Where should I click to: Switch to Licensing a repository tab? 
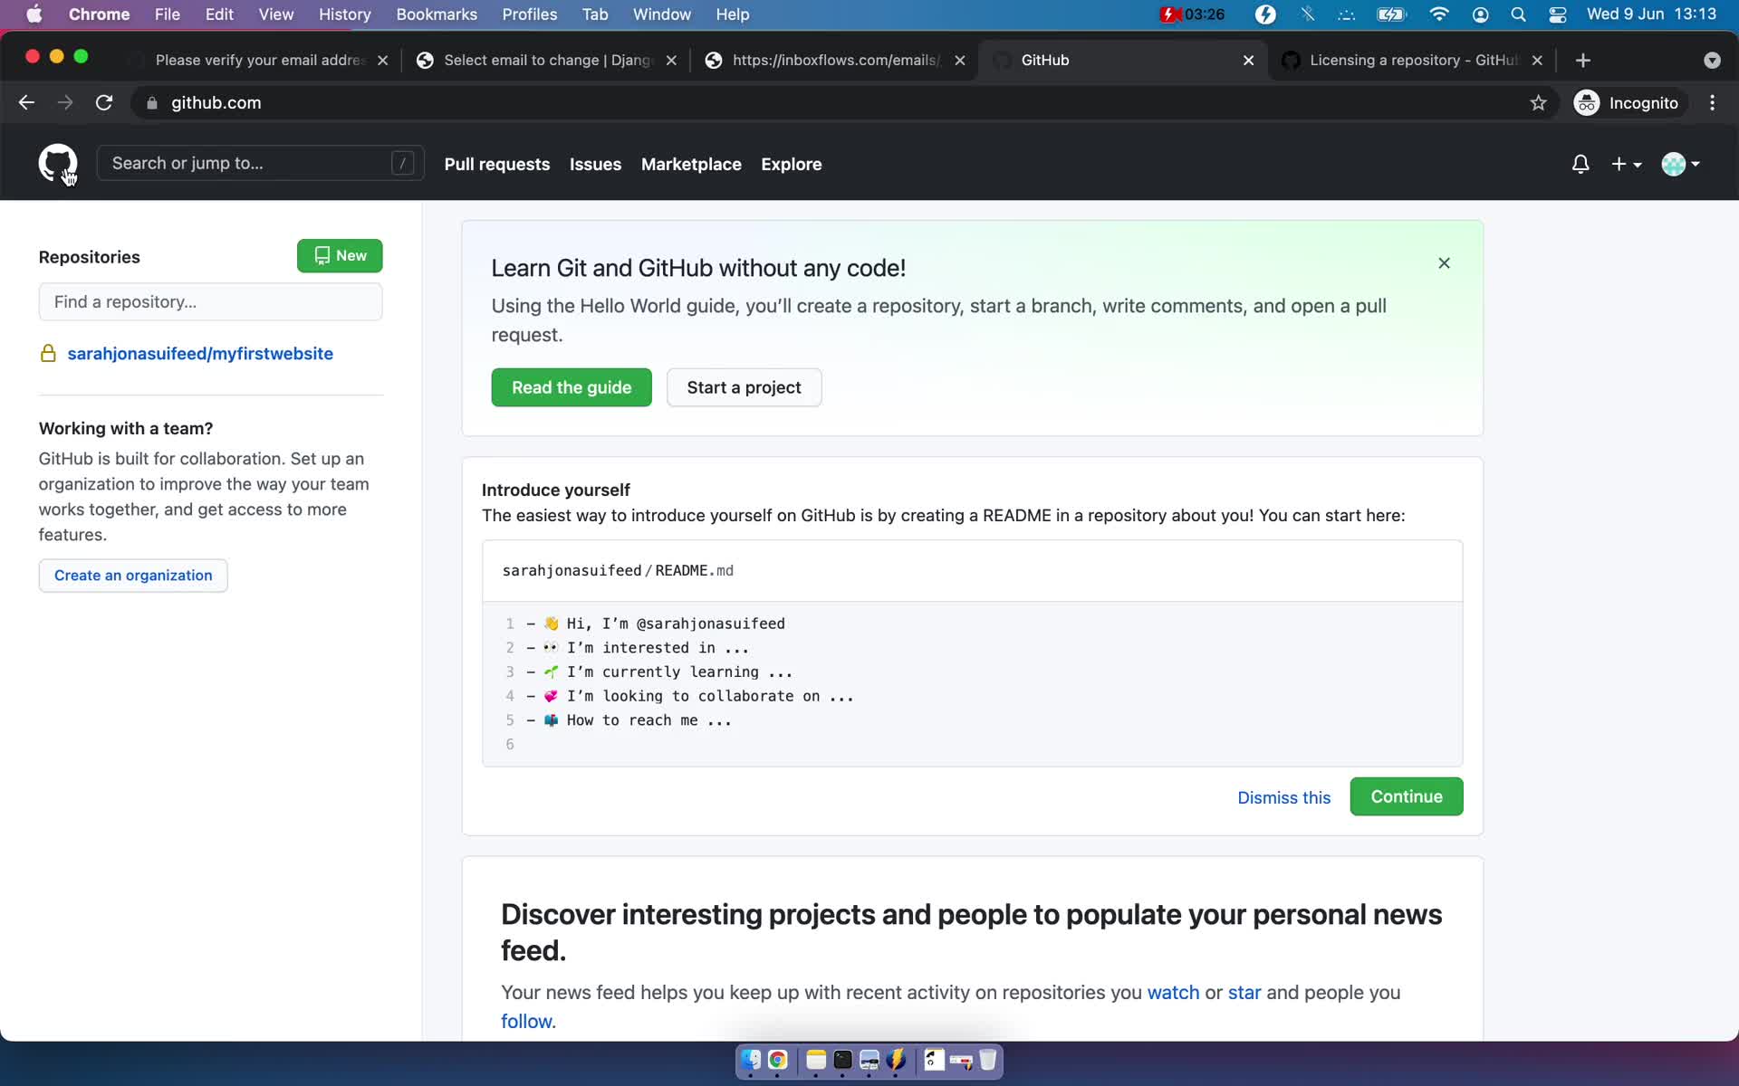1413,60
